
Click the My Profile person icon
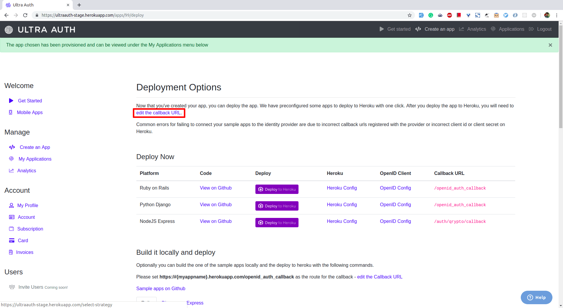(x=11, y=205)
